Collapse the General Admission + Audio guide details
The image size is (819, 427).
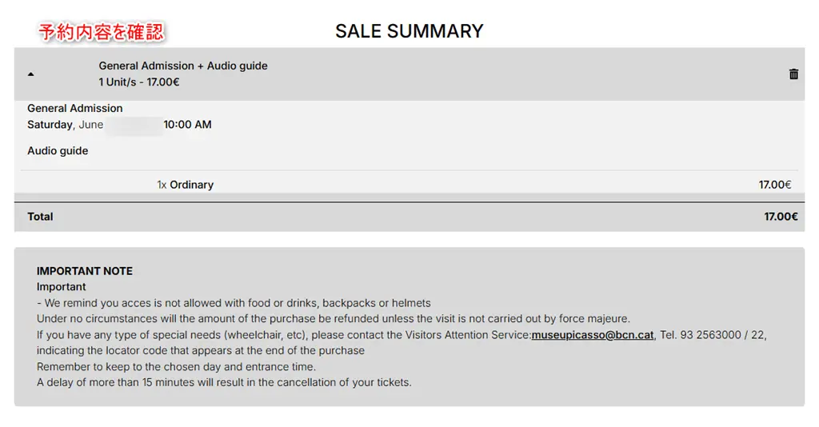click(31, 74)
